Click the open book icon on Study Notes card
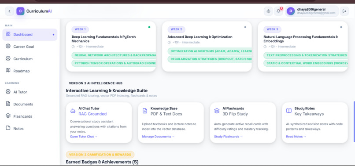Image resolution: width=355 pixels, height=166 pixels. (x=288, y=111)
